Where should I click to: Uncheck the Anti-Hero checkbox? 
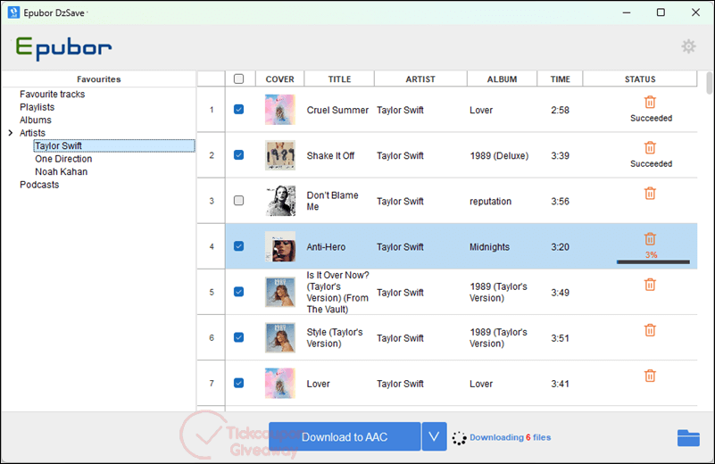point(238,246)
